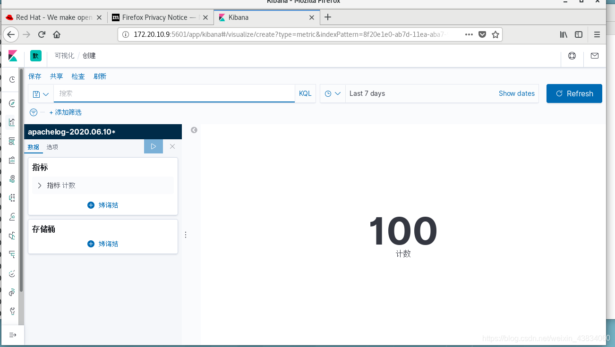Toggle the Firefox sidebar icon
Screen dimensions: 615x347
pyautogui.click(x=579, y=34)
